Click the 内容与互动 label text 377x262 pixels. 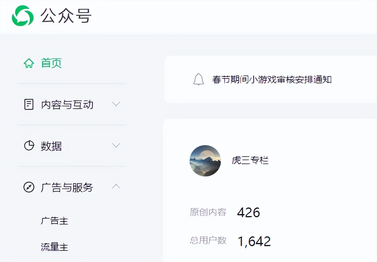68,104
